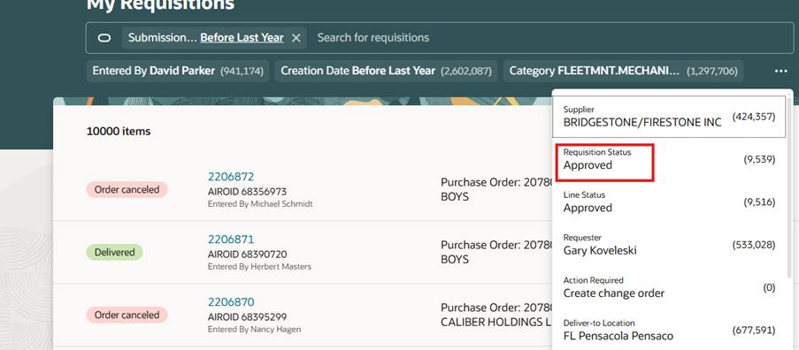
Task: Click the Delivered status badge
Action: coord(115,252)
